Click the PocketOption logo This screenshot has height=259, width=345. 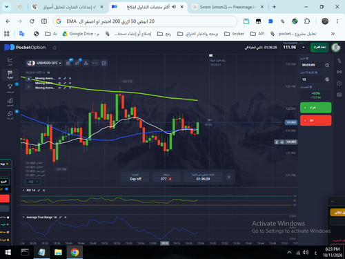[25, 48]
